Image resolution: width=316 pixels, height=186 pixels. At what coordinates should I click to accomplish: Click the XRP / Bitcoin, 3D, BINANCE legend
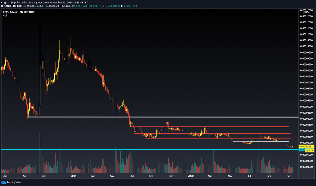(x=18, y=12)
